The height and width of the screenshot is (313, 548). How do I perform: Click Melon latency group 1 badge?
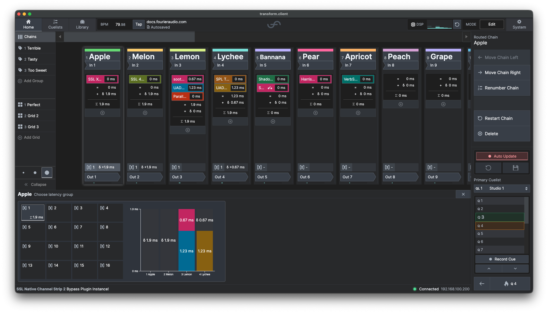(x=134, y=167)
